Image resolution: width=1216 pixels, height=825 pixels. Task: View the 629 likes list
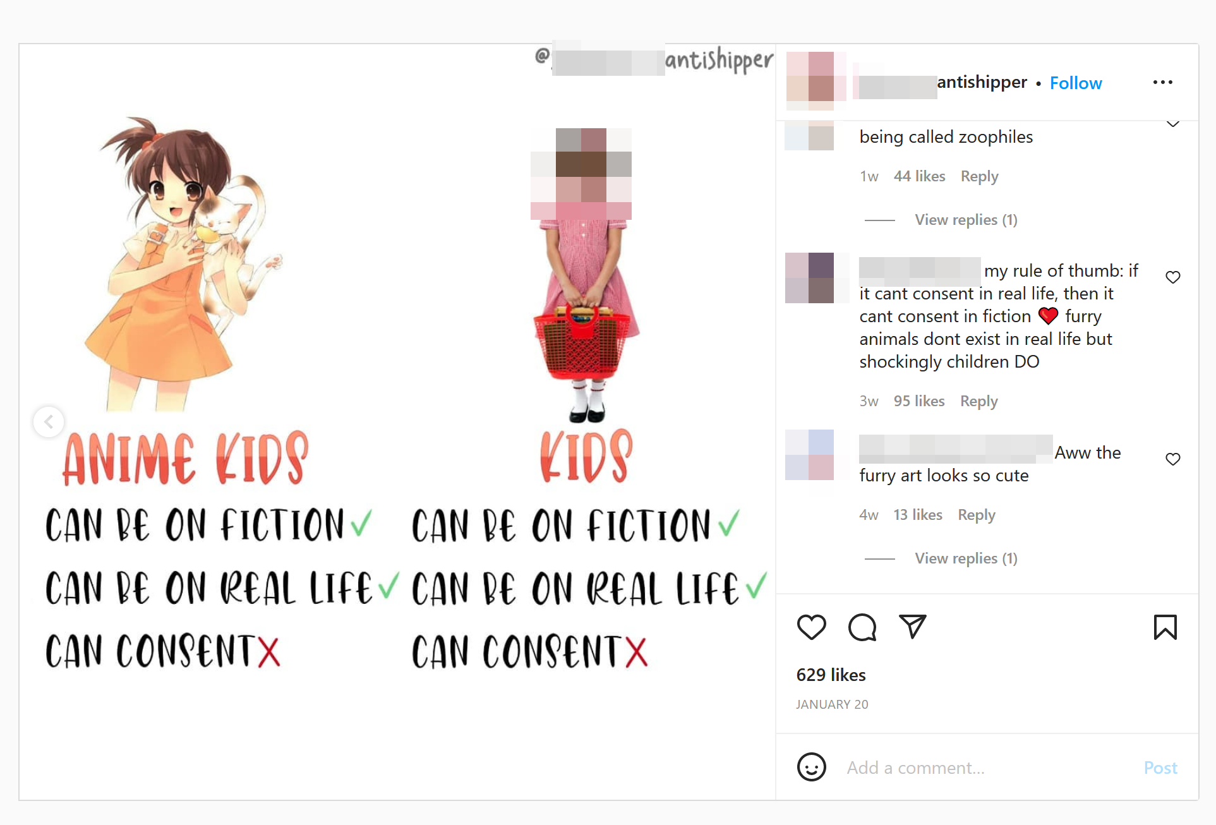pos(831,675)
